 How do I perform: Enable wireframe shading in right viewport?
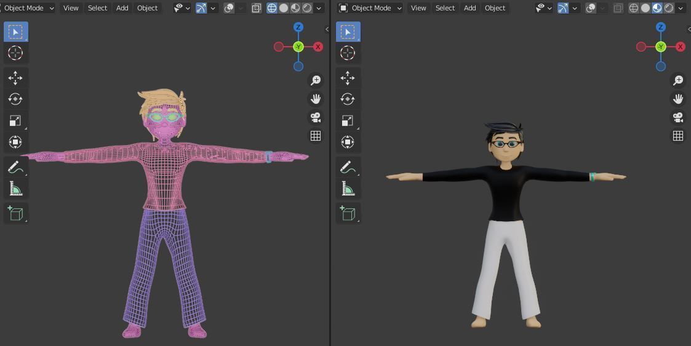pos(634,8)
